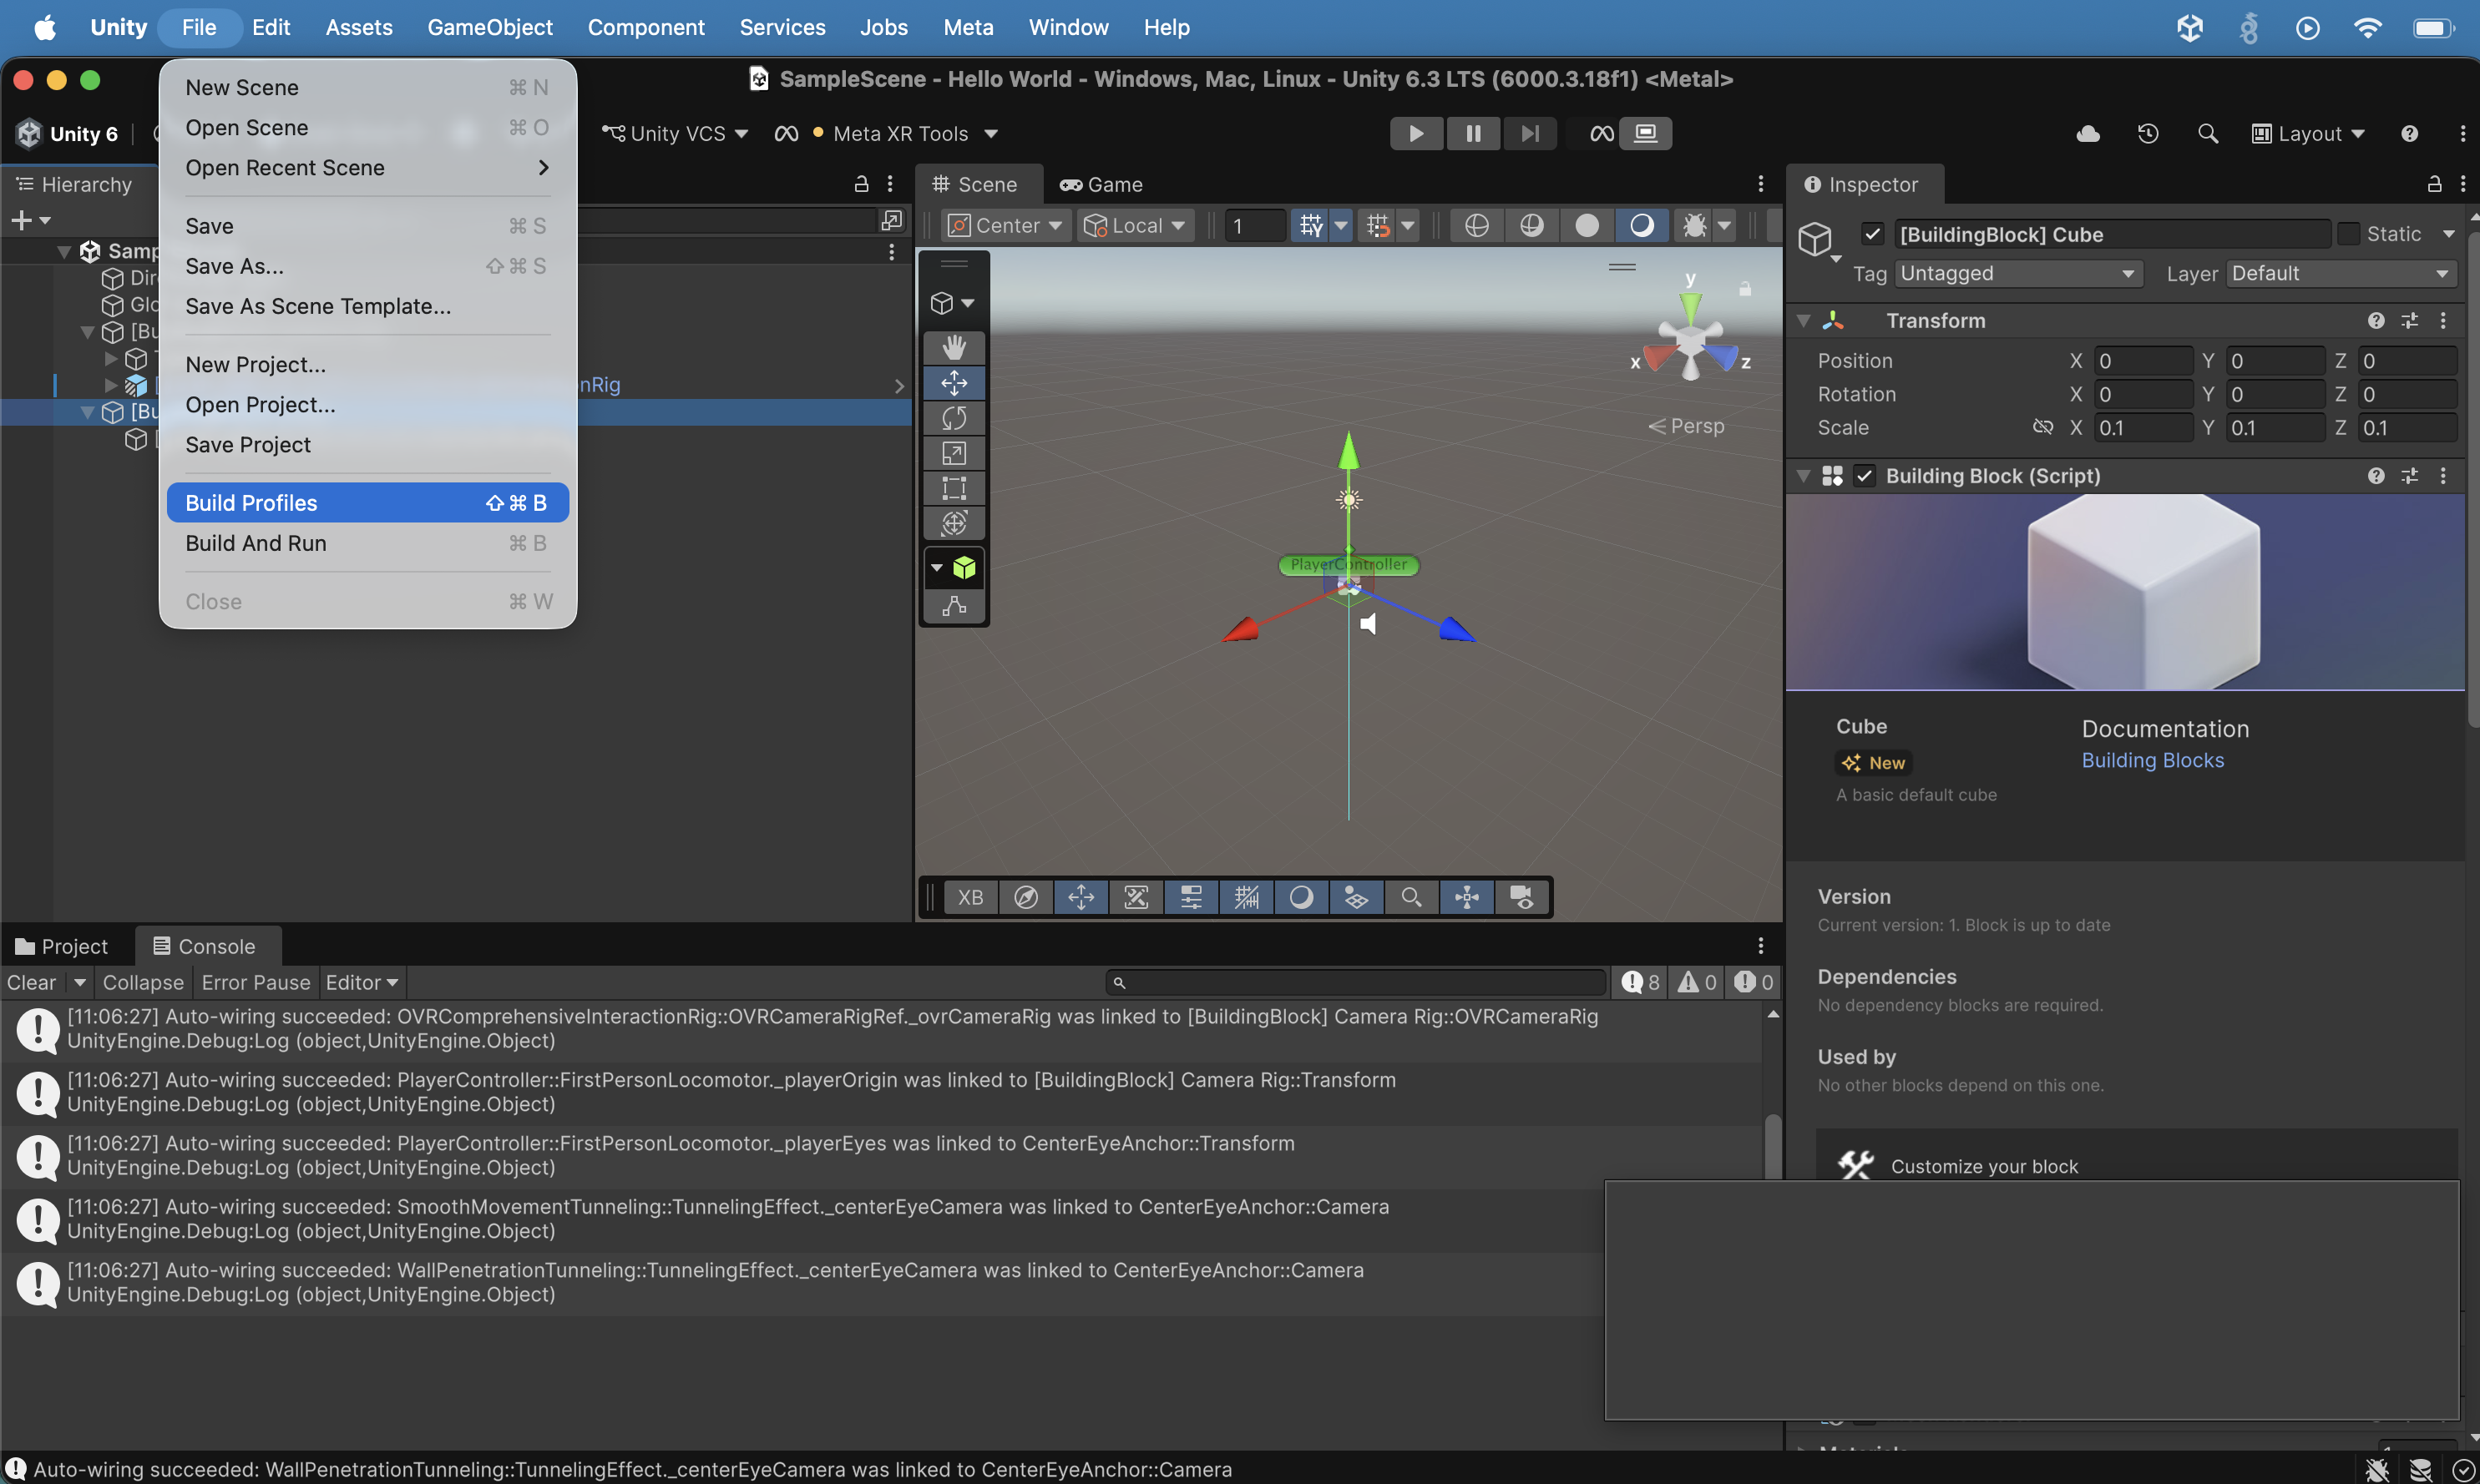This screenshot has width=2480, height=1484.
Task: Collapse the Transform component foldout
Action: [x=1803, y=320]
